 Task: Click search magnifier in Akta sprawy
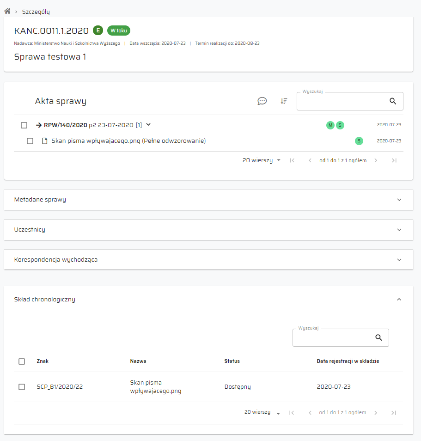393,101
